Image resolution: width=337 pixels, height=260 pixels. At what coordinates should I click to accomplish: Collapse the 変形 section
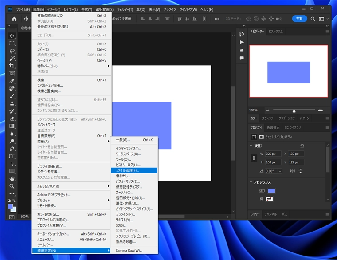click(251, 146)
